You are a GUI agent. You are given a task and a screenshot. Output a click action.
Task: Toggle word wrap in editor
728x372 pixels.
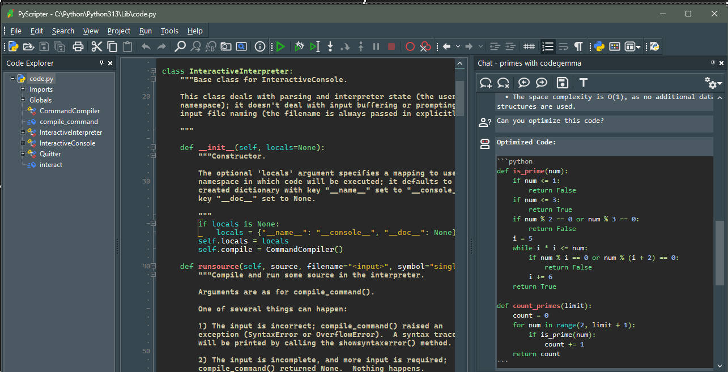click(563, 47)
